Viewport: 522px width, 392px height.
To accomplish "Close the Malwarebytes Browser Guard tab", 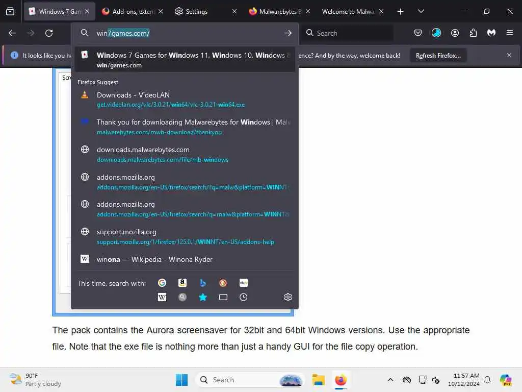I will pyautogui.click(x=308, y=11).
